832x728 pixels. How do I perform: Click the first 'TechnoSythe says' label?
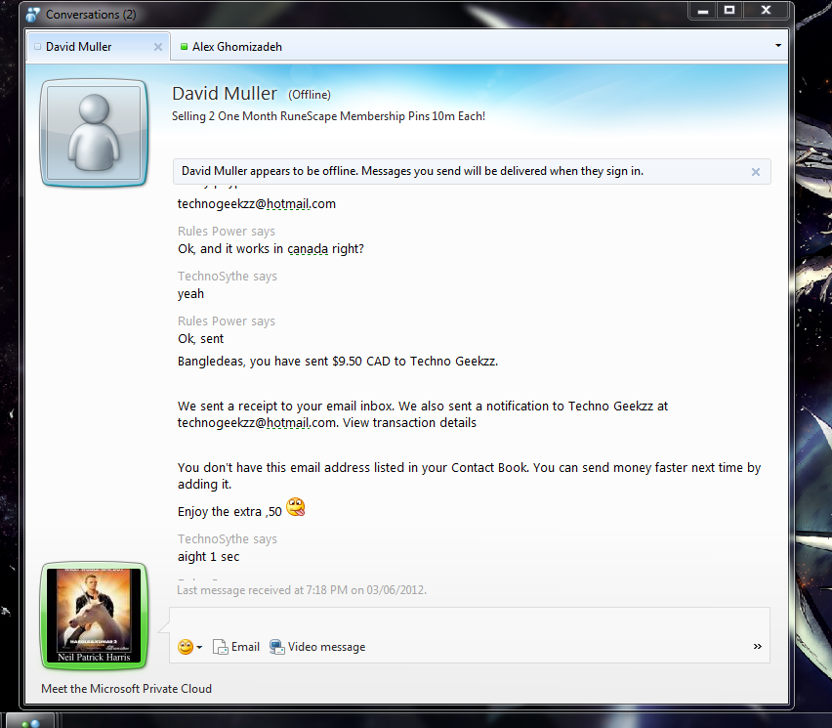tap(228, 277)
